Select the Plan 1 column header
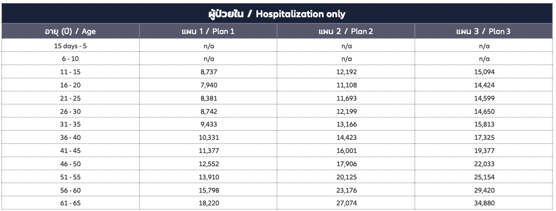556x211 pixels. pos(208,31)
